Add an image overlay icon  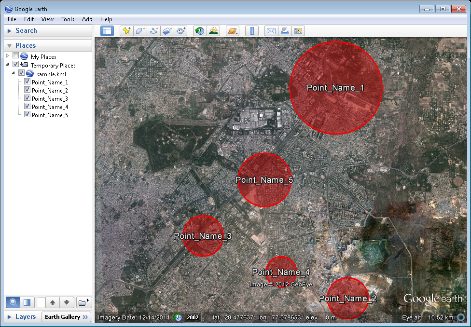tap(167, 31)
